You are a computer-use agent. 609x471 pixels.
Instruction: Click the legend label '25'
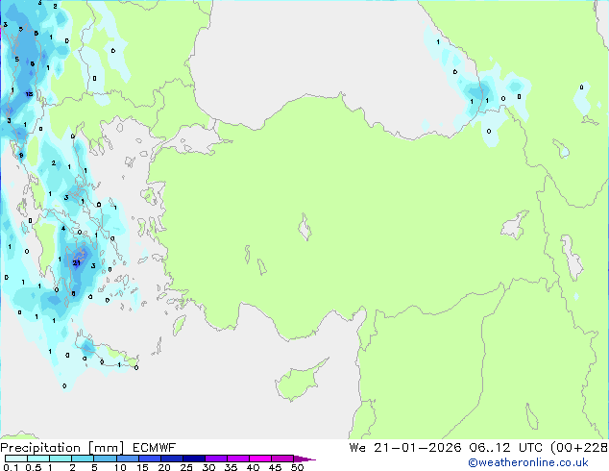[186, 467]
